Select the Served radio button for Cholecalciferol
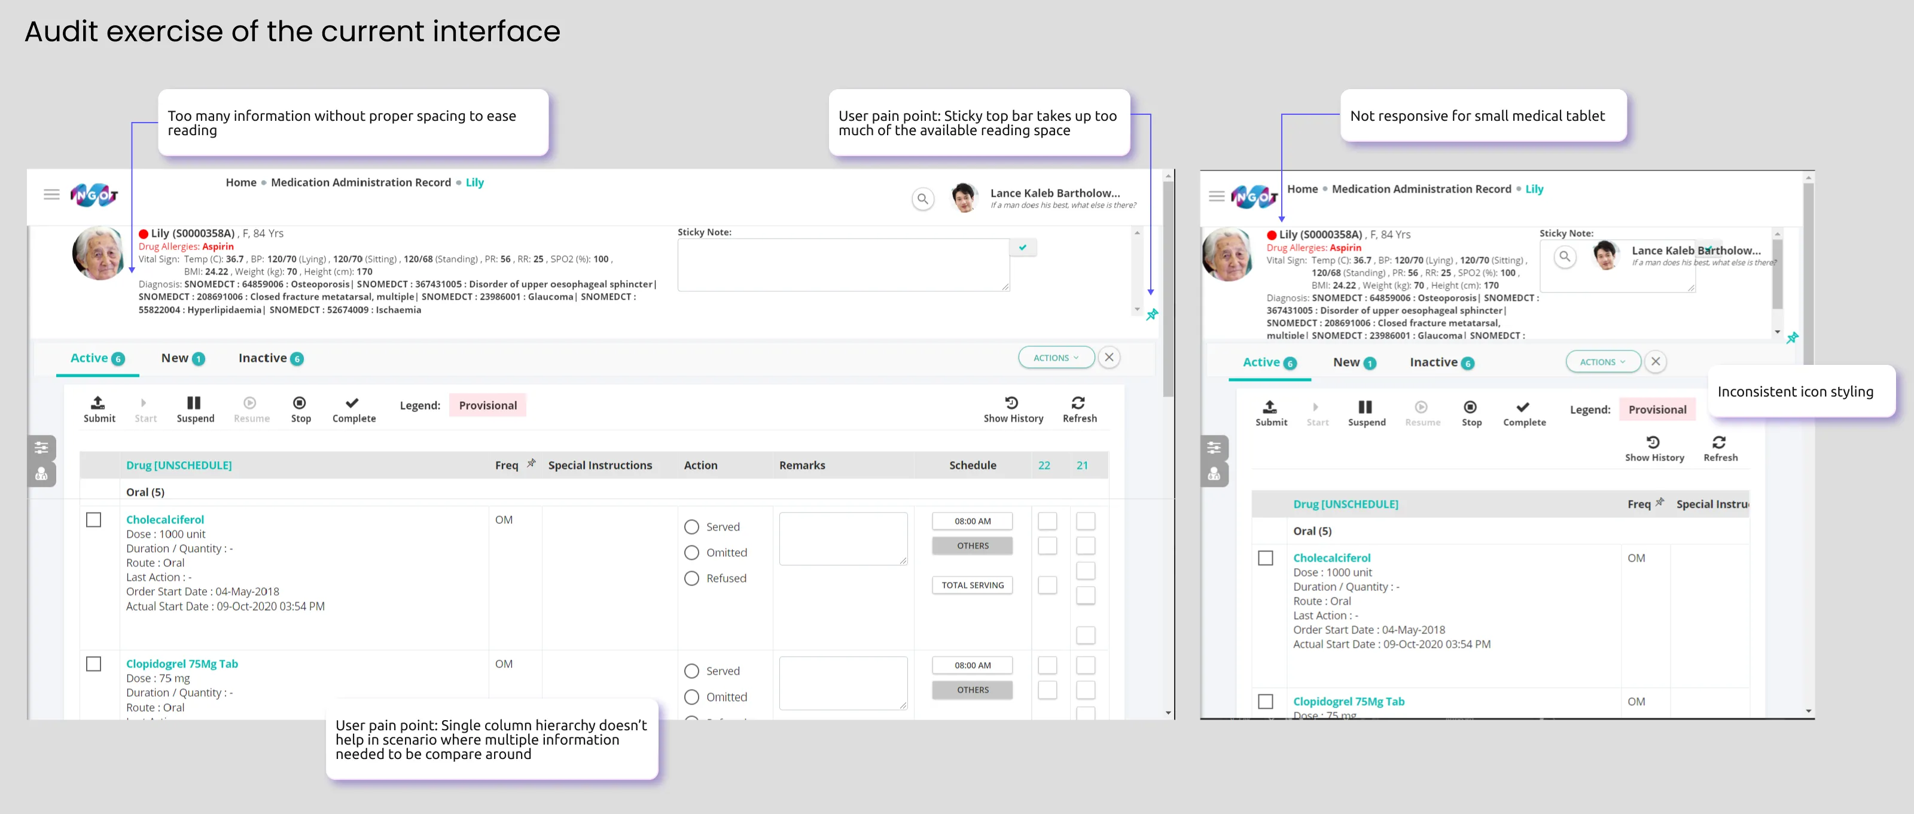This screenshot has height=814, width=1914. 692,526
